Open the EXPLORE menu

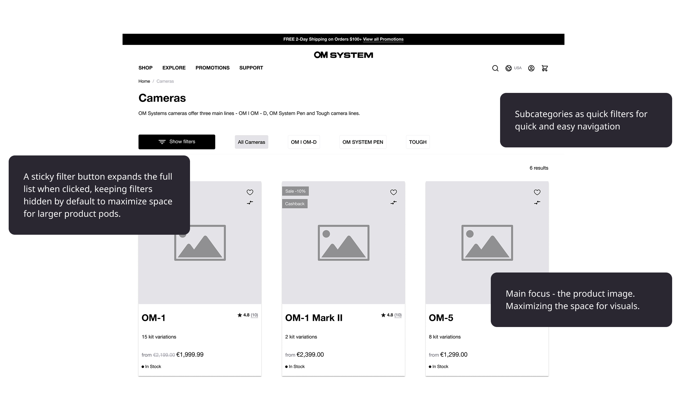pos(174,68)
